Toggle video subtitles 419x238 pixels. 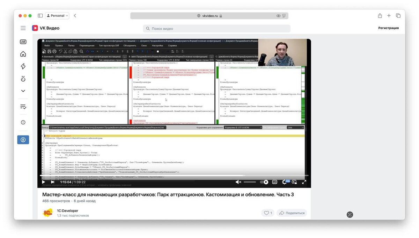point(275,182)
